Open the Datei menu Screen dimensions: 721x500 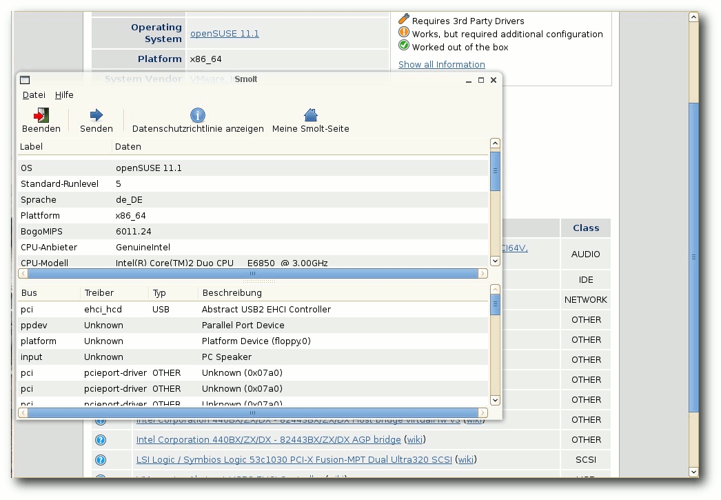pos(34,94)
